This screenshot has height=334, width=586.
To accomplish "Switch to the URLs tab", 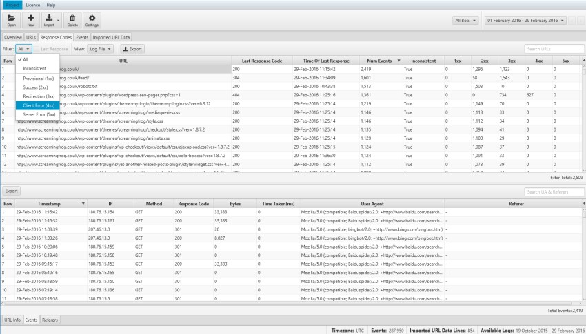I will [31, 37].
